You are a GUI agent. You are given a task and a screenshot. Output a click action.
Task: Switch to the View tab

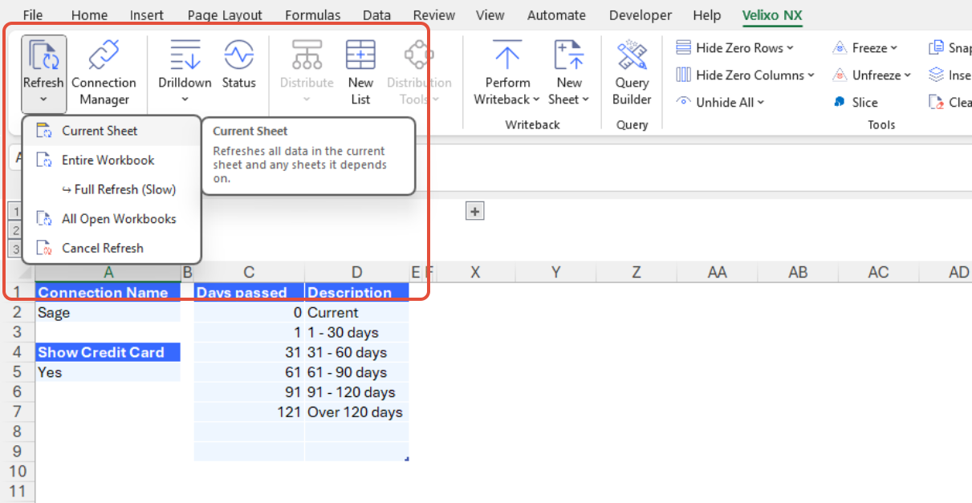tap(490, 15)
